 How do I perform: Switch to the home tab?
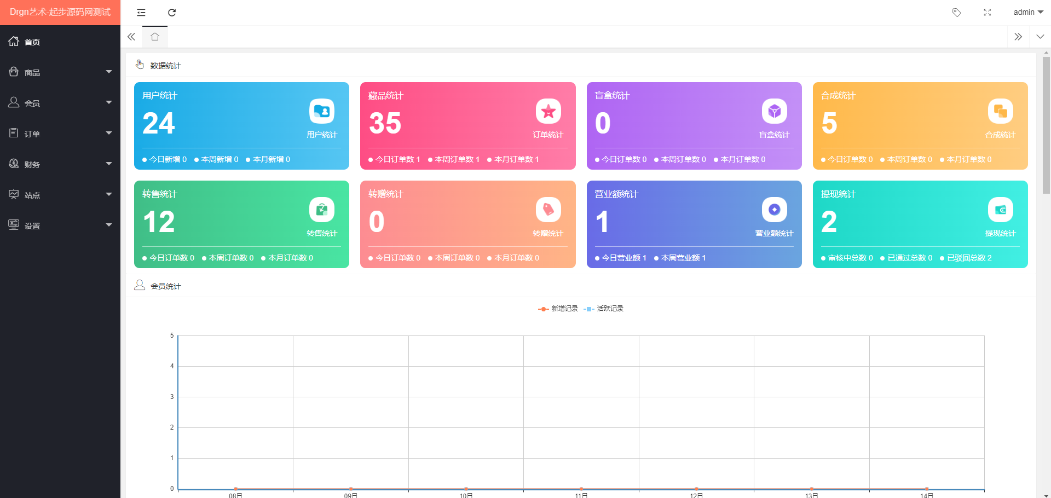click(x=155, y=37)
